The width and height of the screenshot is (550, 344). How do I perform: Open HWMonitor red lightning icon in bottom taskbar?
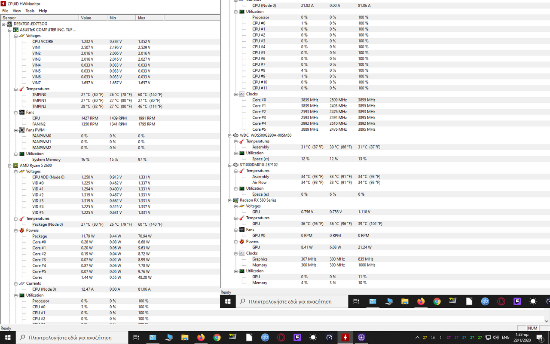click(345, 338)
